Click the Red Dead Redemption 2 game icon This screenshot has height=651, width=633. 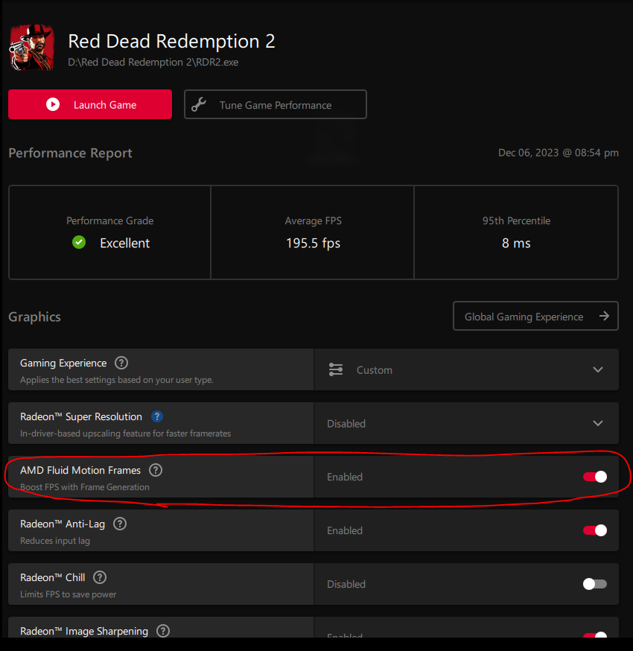click(31, 46)
